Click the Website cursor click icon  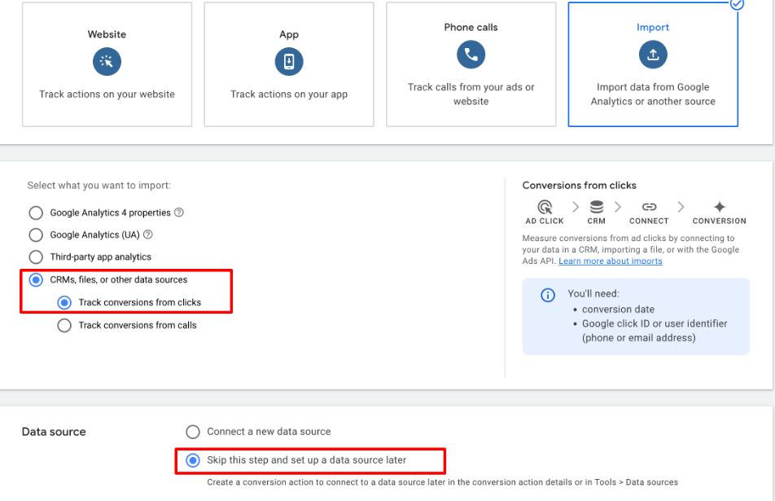coord(107,62)
